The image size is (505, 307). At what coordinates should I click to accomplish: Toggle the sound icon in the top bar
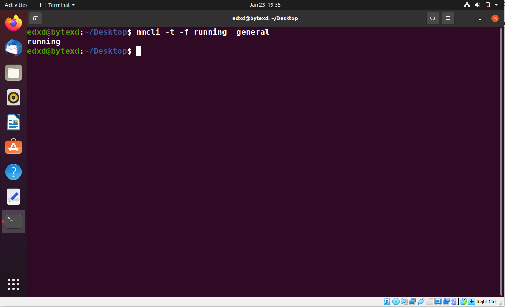click(478, 5)
